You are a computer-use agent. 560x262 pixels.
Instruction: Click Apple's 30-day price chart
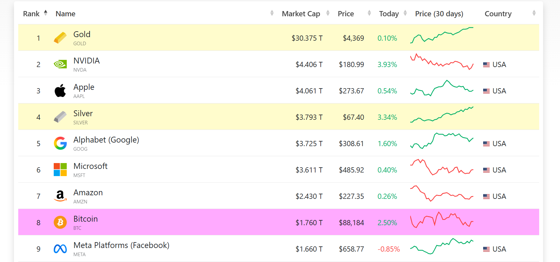click(x=442, y=88)
